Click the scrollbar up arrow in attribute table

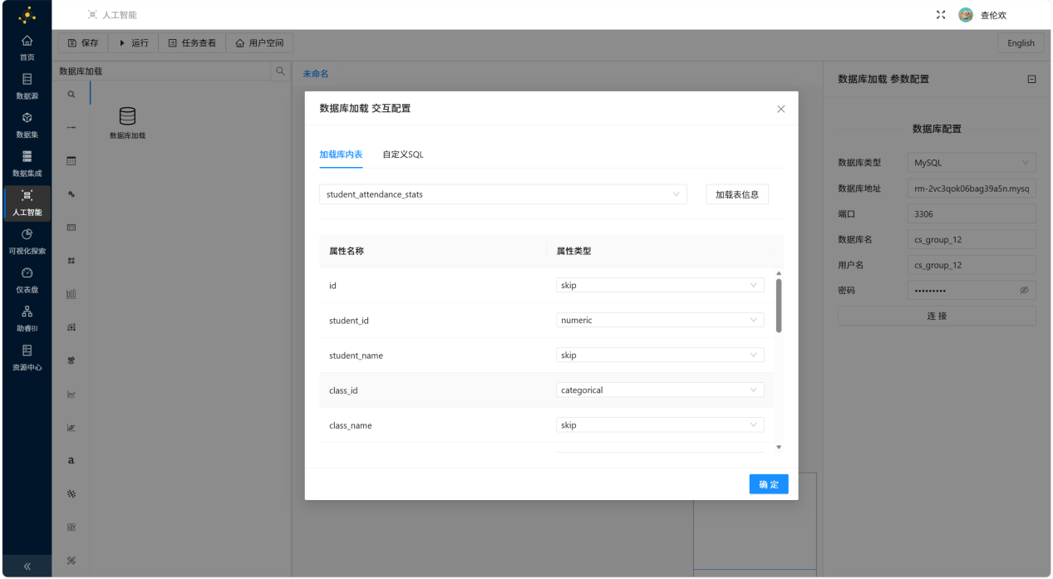click(779, 273)
